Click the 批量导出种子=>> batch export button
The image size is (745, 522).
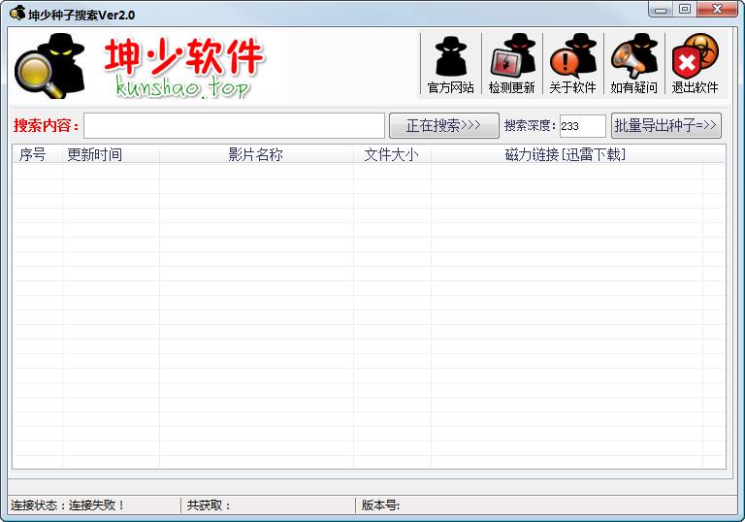(x=666, y=126)
